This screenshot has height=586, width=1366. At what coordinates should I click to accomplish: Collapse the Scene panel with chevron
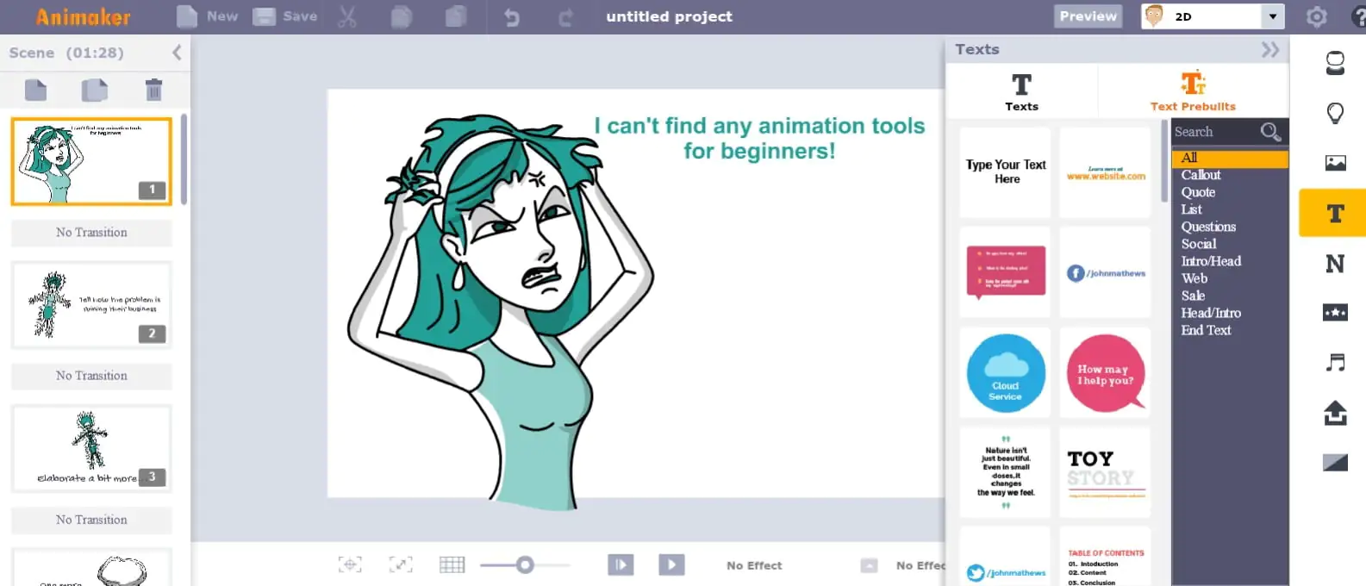(177, 53)
